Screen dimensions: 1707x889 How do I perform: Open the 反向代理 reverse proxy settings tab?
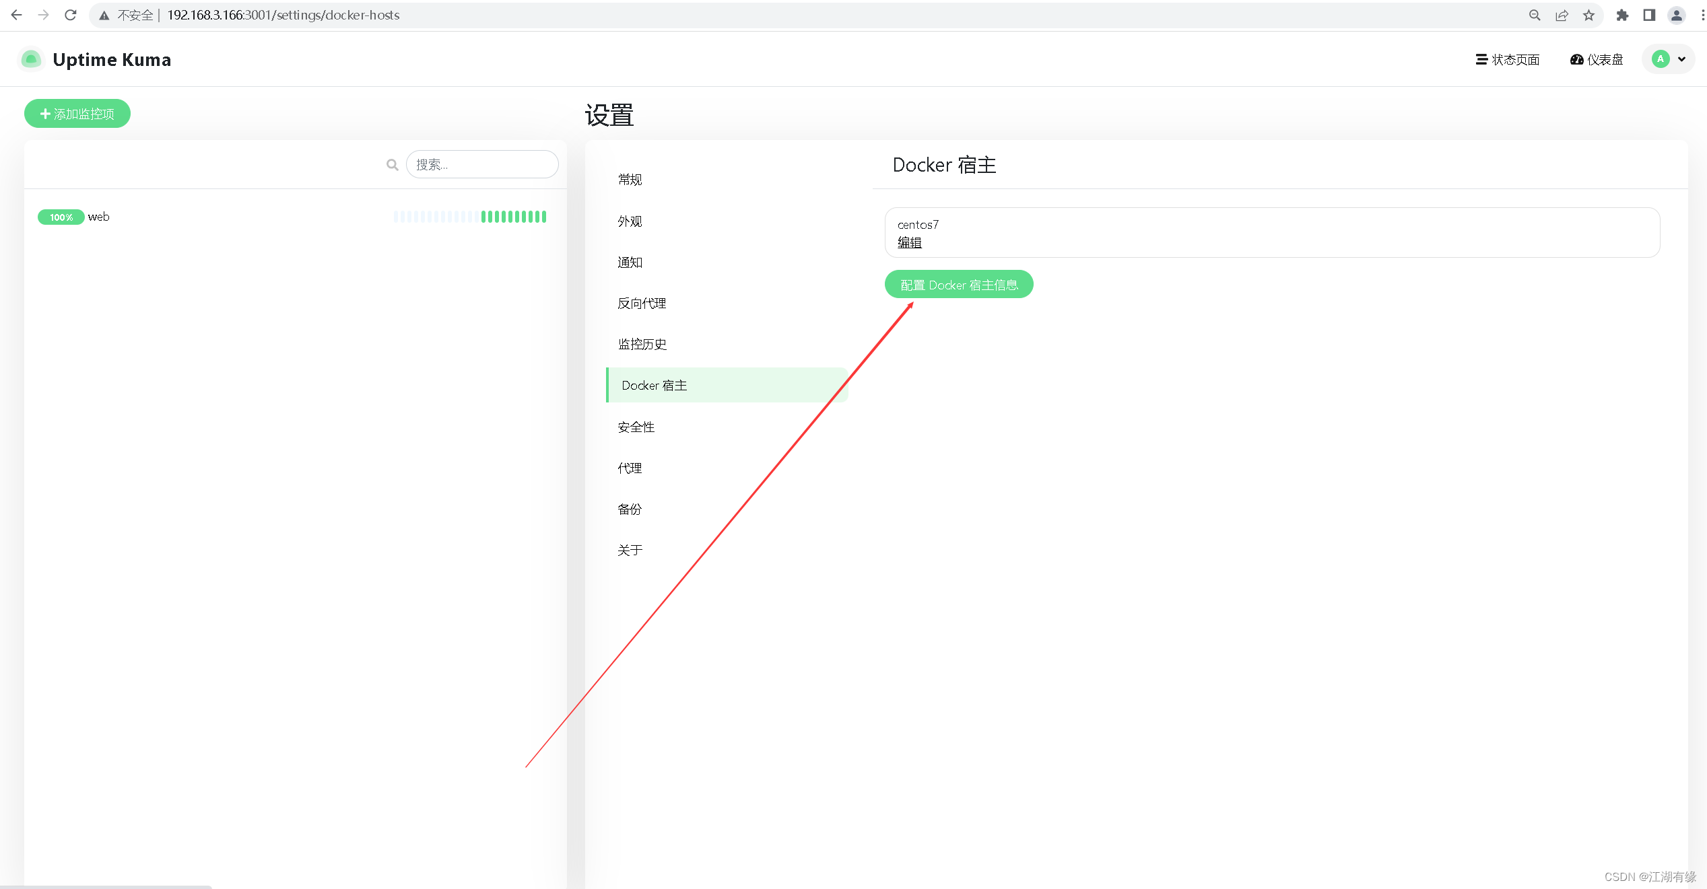tap(727, 304)
